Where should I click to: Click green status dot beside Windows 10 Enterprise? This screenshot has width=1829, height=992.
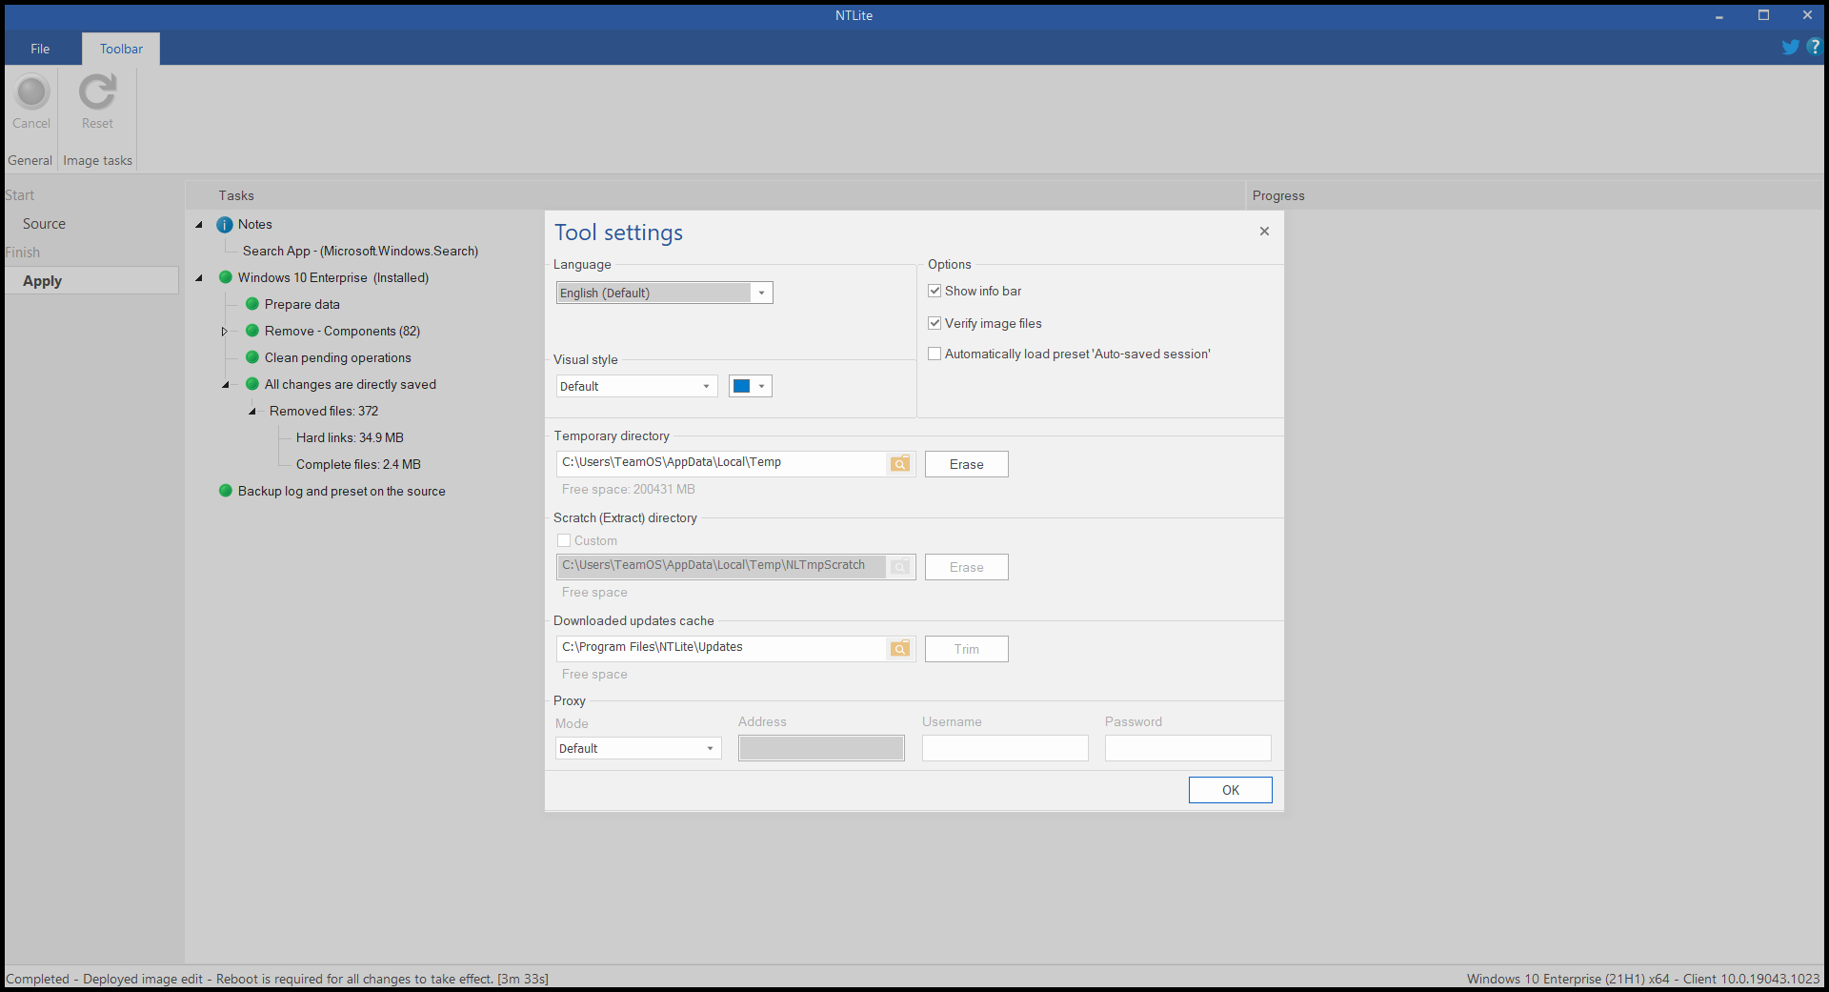click(x=226, y=277)
